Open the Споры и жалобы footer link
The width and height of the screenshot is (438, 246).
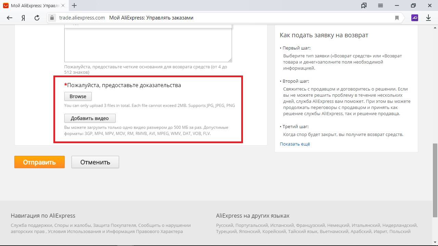(73, 225)
